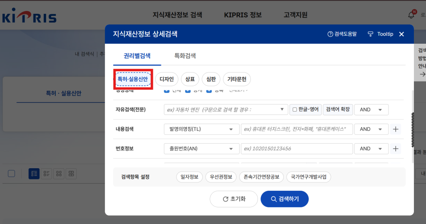
Task: Select the 특허·실용신안 category pill
Action: [x=133, y=79]
